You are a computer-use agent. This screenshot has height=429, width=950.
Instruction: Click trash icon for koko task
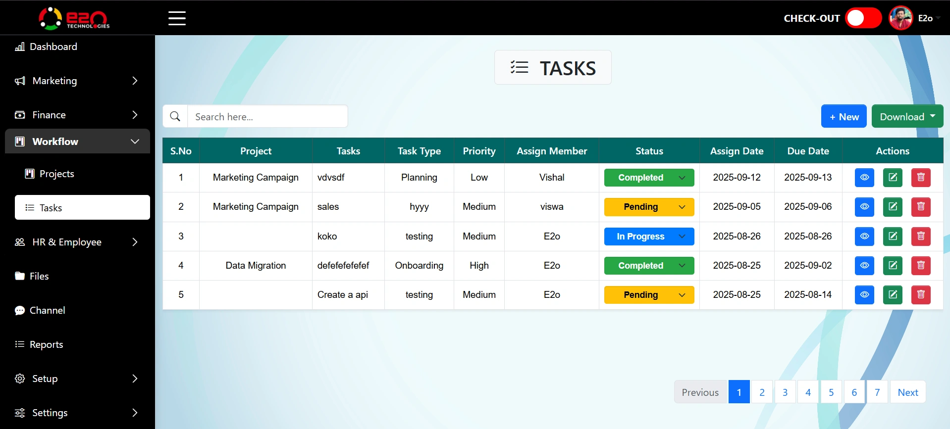pos(921,237)
